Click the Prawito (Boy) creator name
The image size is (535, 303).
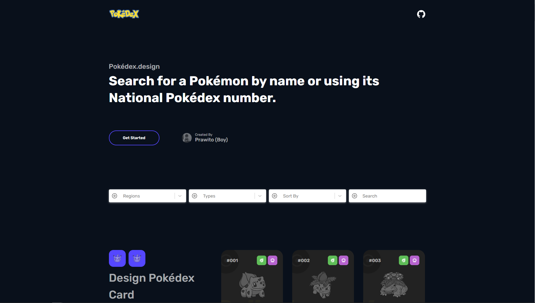tap(211, 139)
